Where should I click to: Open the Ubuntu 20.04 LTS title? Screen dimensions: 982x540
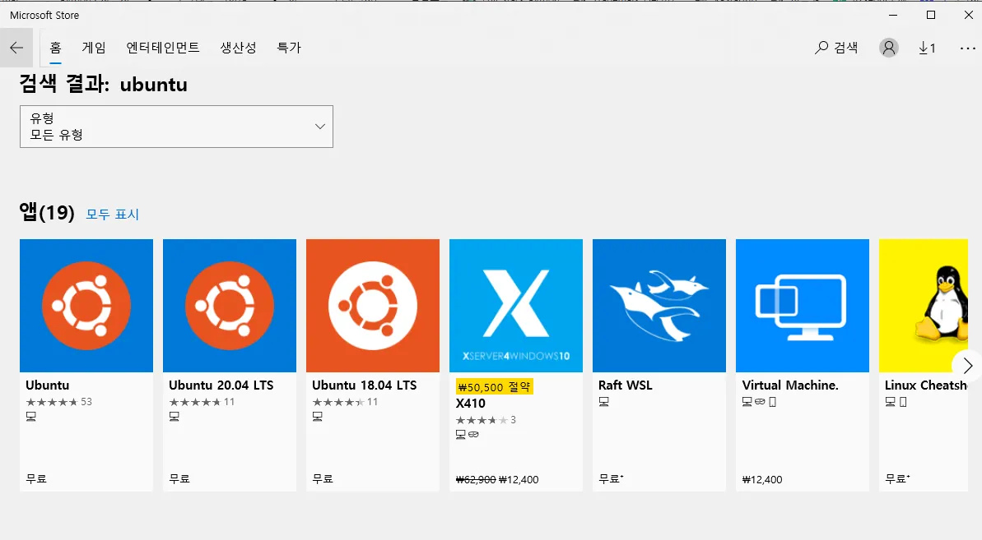(221, 385)
